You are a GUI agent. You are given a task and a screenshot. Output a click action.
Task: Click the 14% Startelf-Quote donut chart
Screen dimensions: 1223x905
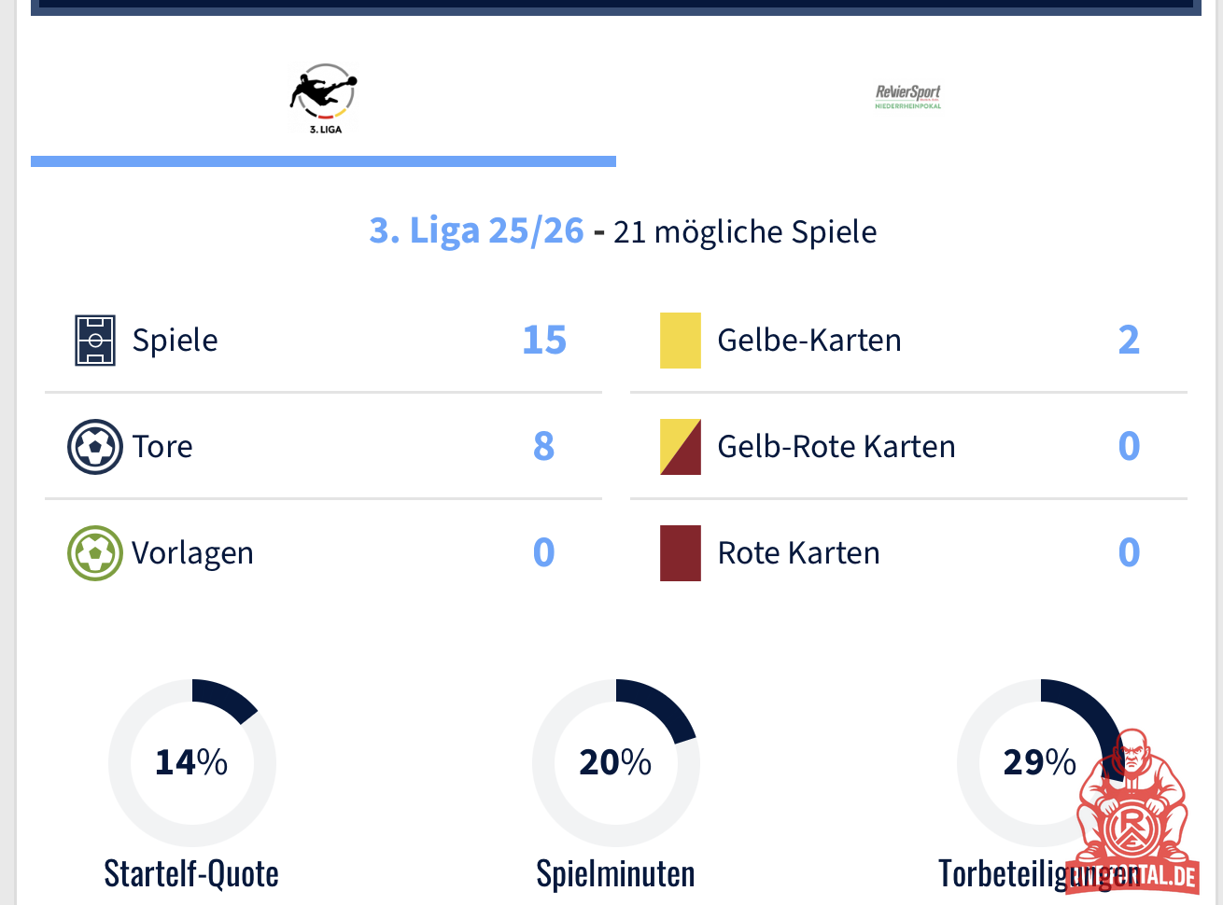pyautogui.click(x=192, y=763)
